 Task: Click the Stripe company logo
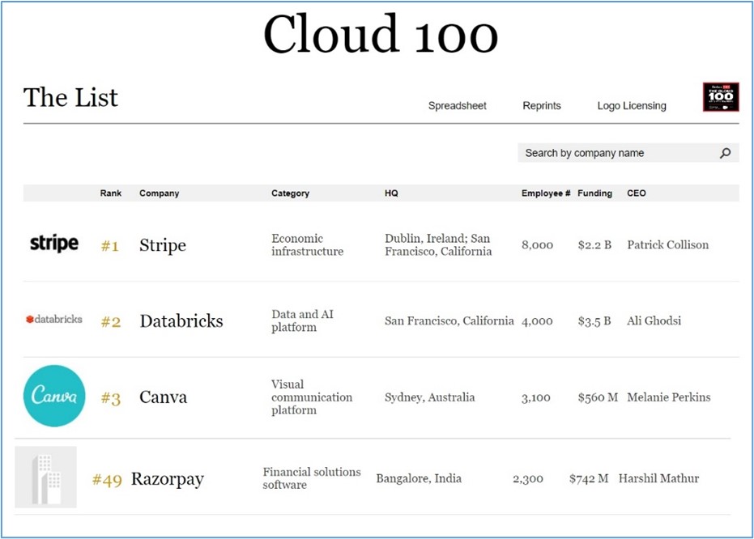(53, 244)
